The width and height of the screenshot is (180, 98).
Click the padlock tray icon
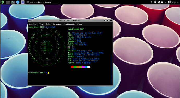(162, 2)
